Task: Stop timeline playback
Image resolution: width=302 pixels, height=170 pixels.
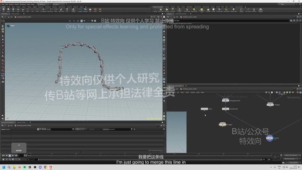Action: [x=10, y=155]
